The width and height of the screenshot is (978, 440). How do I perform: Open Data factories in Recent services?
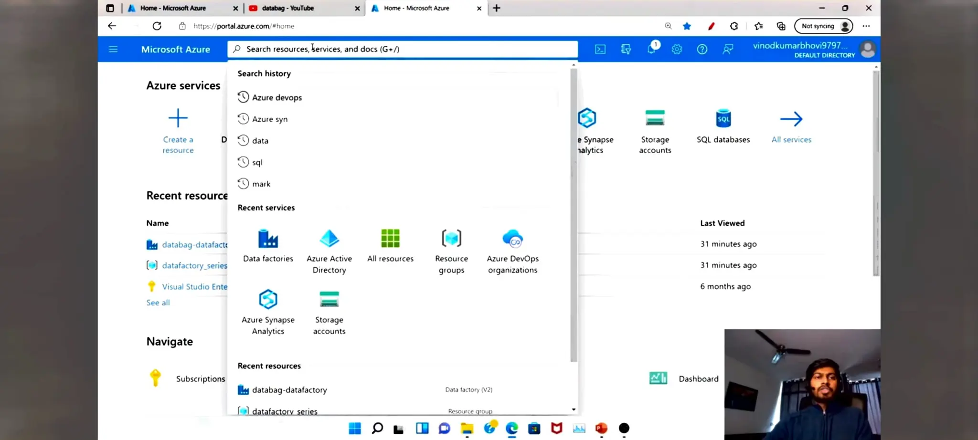pyautogui.click(x=268, y=246)
